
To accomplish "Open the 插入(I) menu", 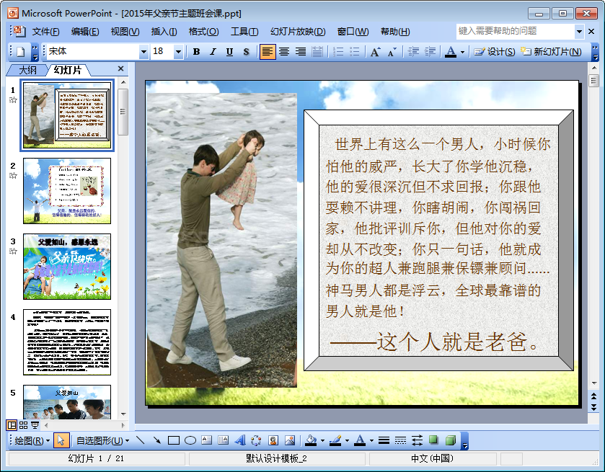I will 164,32.
